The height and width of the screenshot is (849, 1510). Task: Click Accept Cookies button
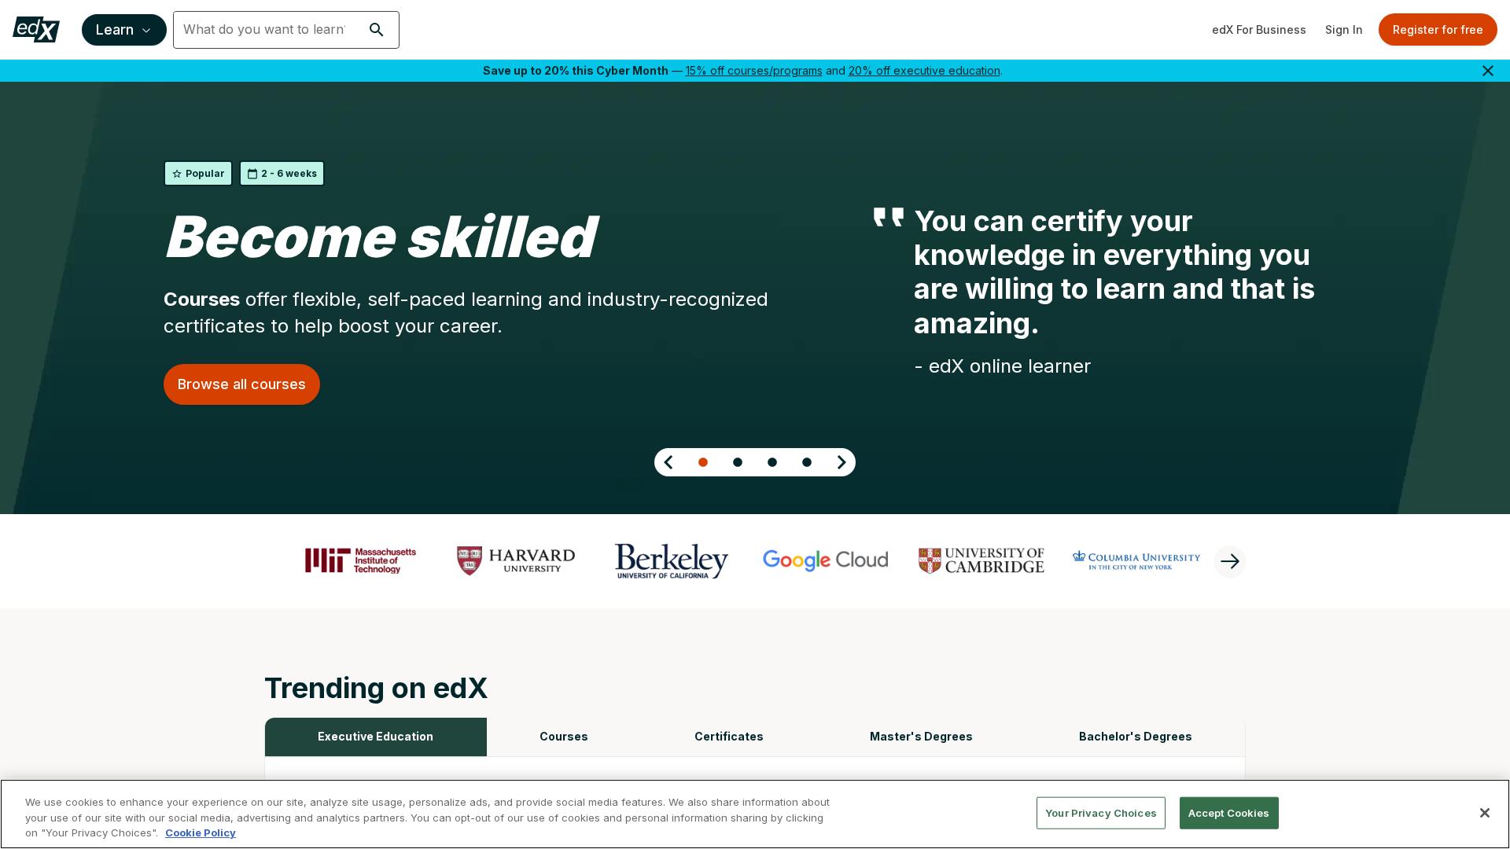(x=1228, y=813)
